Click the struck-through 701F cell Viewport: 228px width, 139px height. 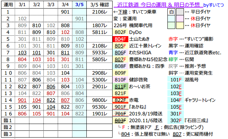pyautogui.click(x=120, y=114)
